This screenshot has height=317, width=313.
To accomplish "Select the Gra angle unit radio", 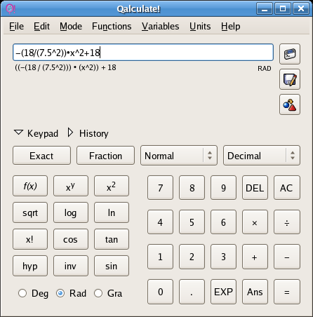I will pos(98,293).
